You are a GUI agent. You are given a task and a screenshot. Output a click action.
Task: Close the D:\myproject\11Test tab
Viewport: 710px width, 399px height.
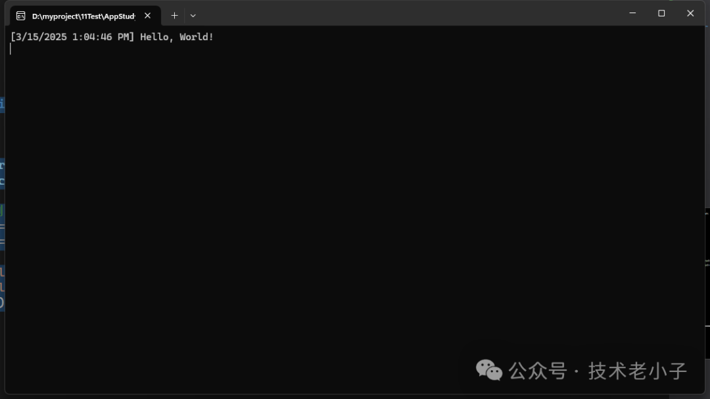coord(148,15)
